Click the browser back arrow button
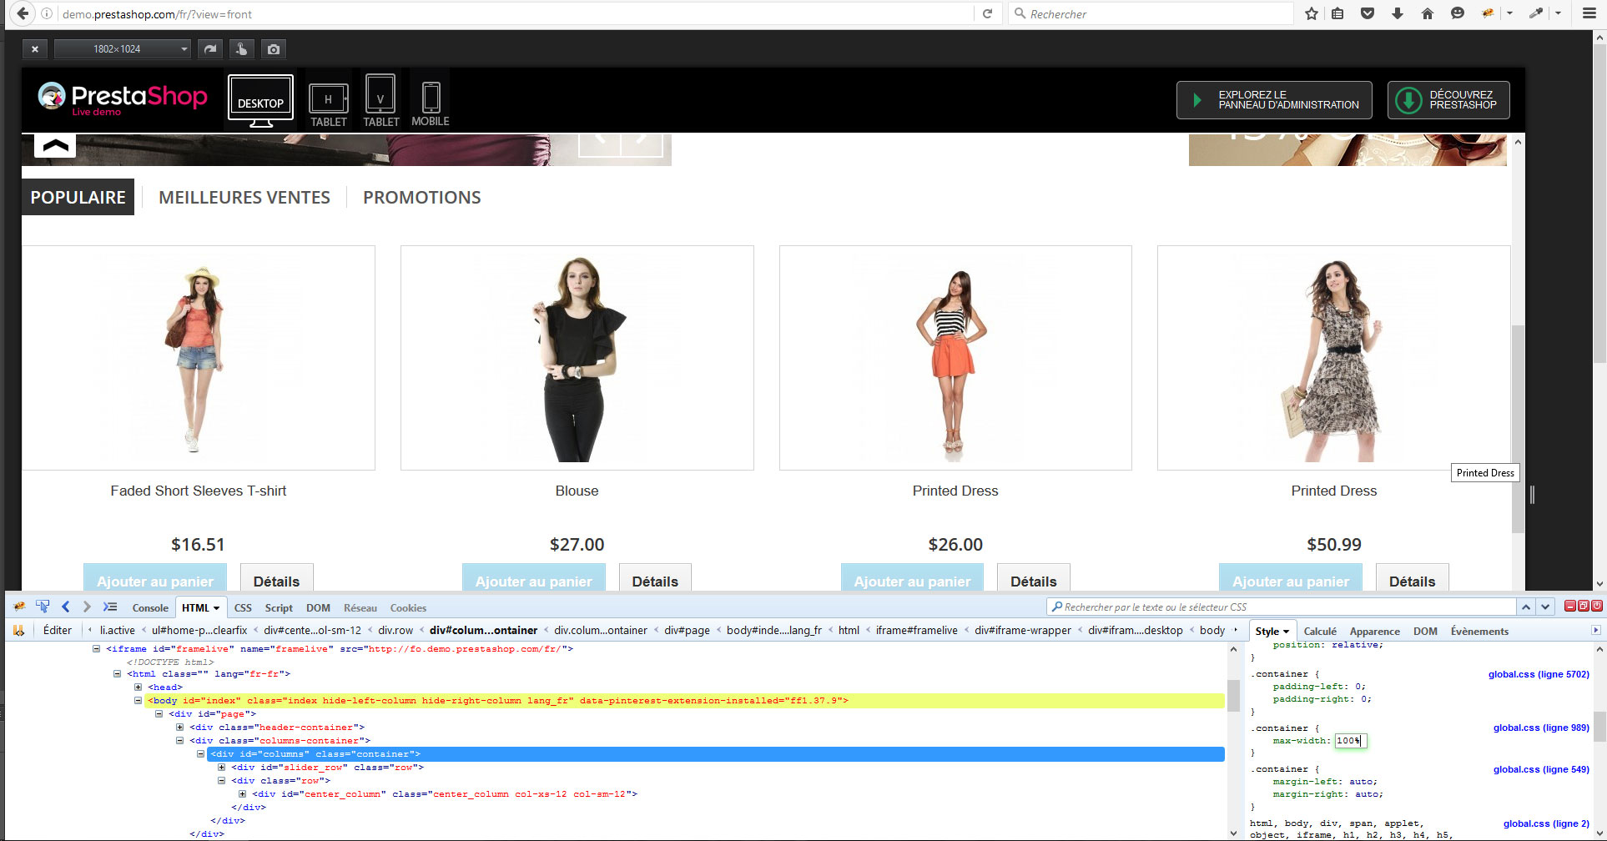The width and height of the screenshot is (1607, 841). tap(23, 13)
